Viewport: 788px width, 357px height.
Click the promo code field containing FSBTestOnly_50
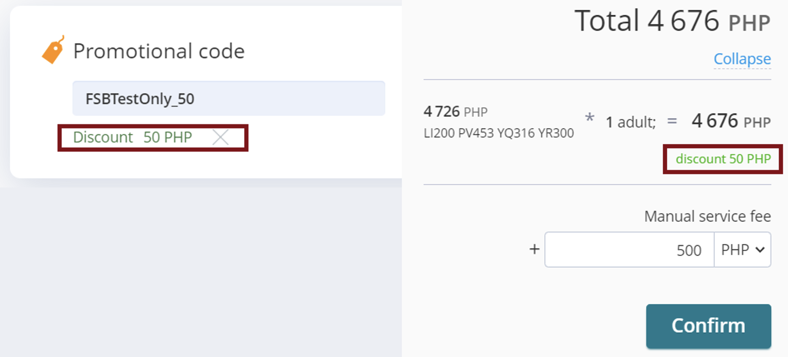point(228,99)
